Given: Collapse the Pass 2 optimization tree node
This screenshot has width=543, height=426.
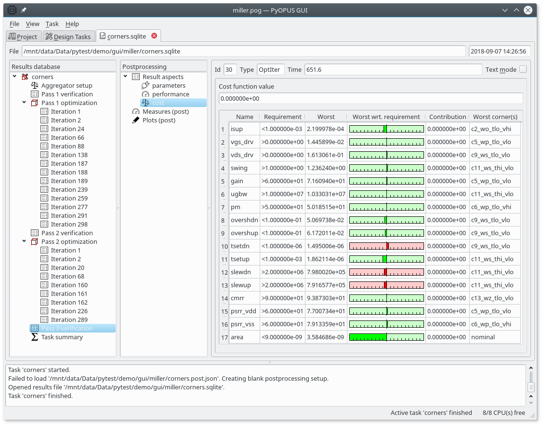Looking at the screenshot, I should pos(24,241).
